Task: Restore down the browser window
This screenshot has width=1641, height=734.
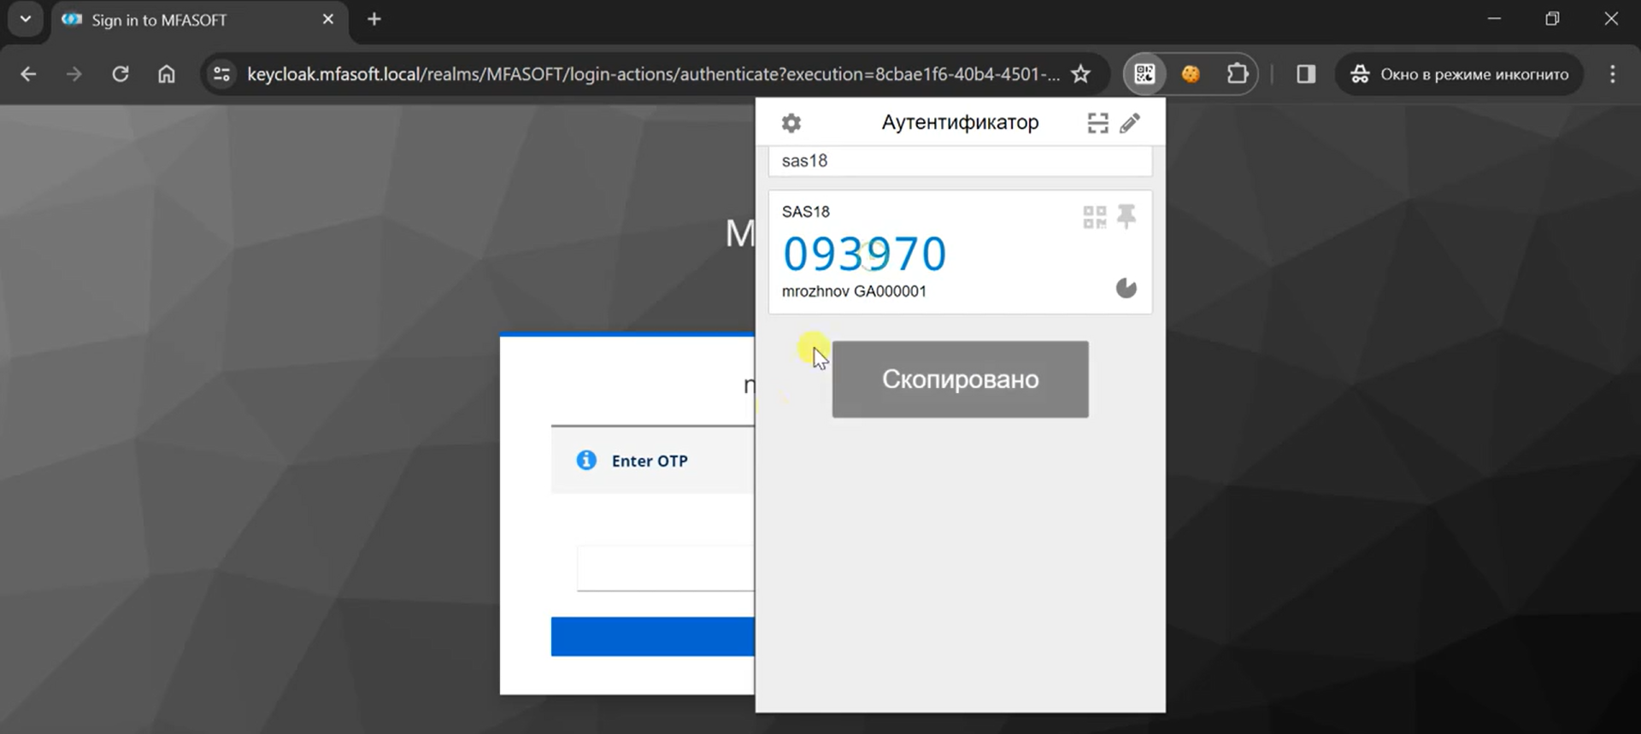Action: 1552,19
